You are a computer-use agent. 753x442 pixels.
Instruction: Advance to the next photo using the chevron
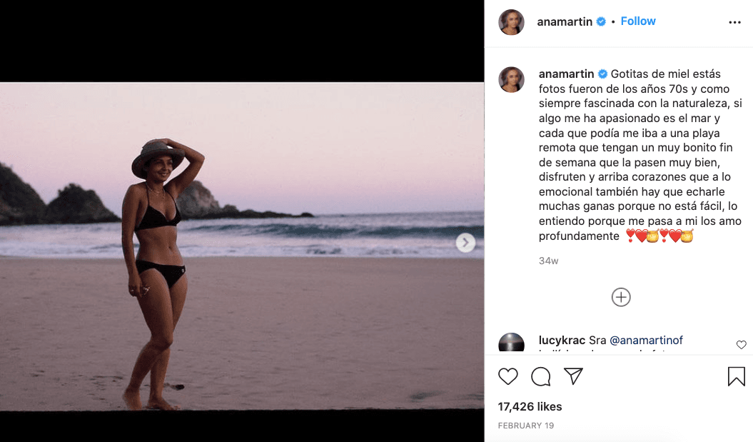465,243
